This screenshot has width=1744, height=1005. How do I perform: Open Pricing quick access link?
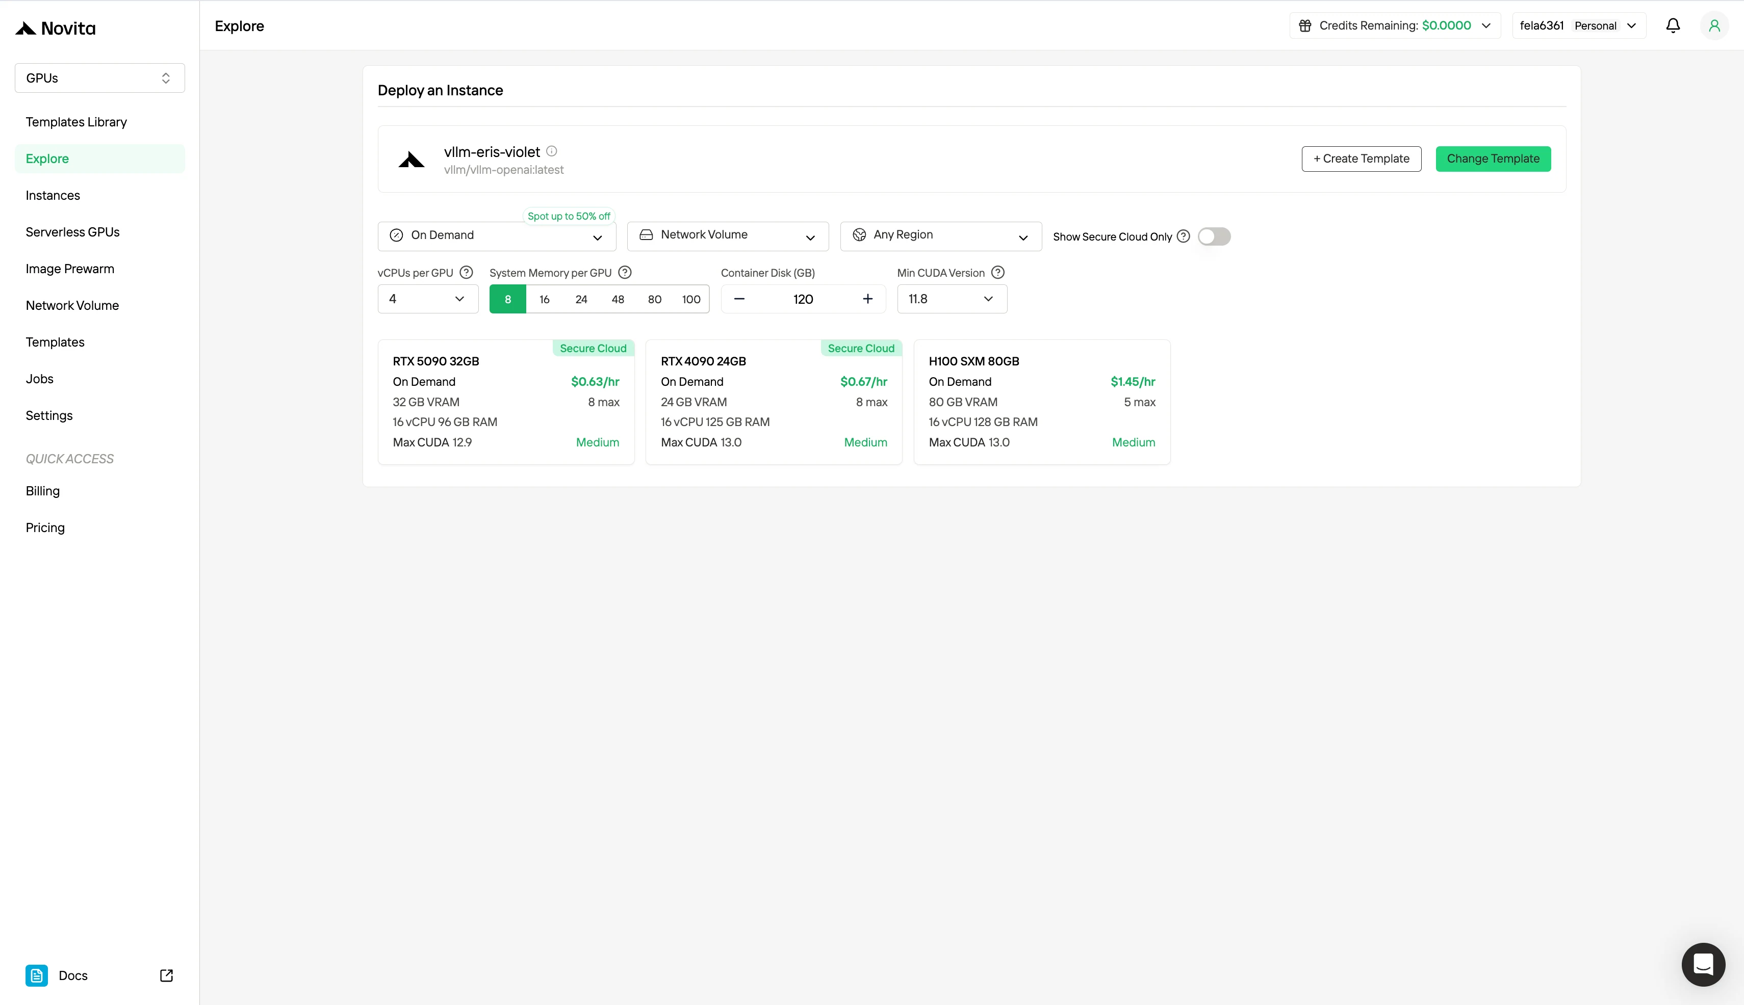tap(99, 527)
